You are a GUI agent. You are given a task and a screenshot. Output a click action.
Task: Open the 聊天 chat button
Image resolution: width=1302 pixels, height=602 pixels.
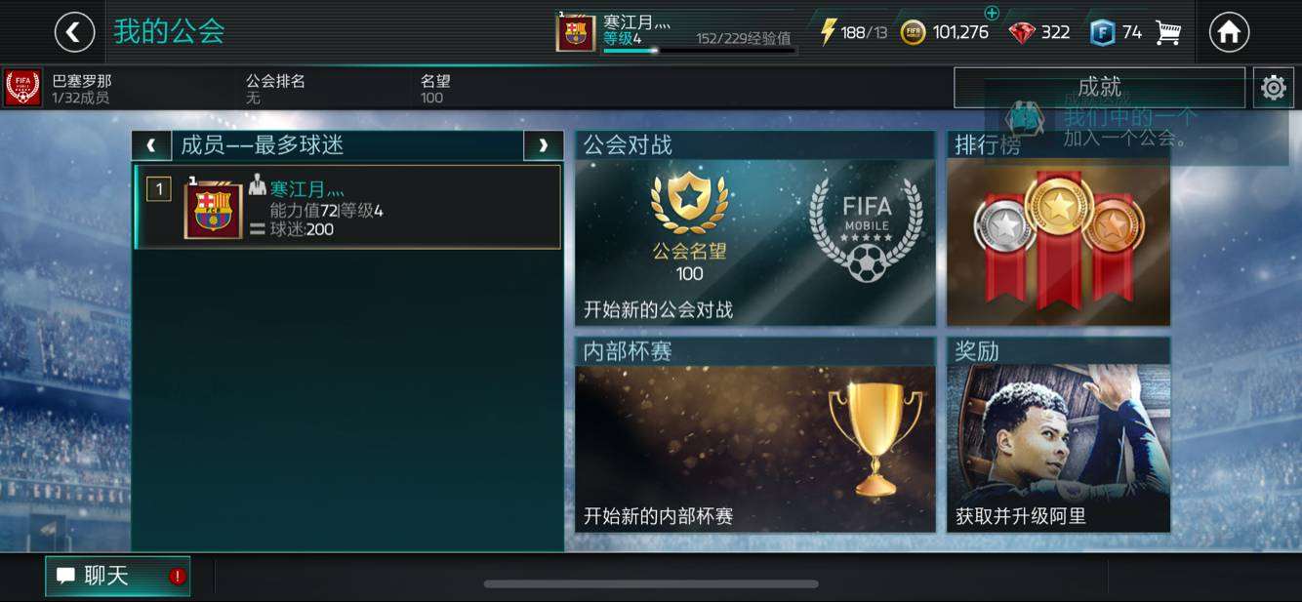pyautogui.click(x=118, y=576)
